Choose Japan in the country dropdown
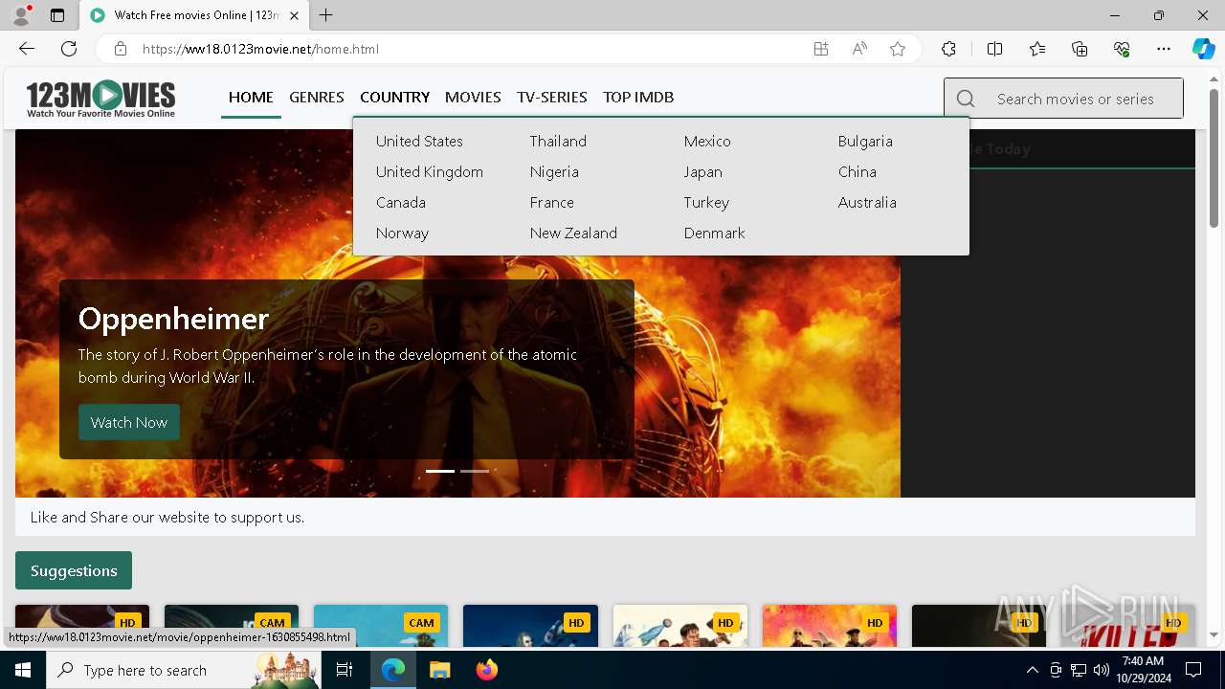The image size is (1225, 689). pyautogui.click(x=703, y=171)
